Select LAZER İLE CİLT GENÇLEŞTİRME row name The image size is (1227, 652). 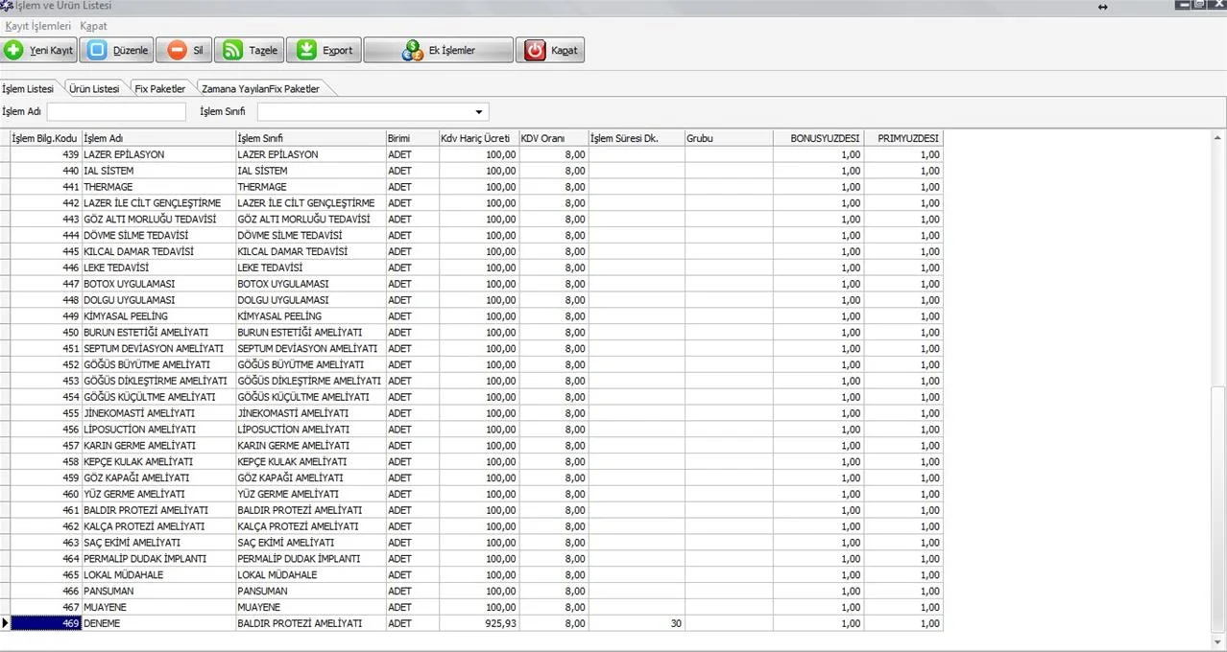click(152, 203)
